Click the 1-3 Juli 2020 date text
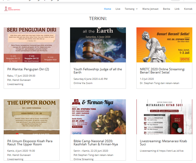 [x=147, y=79]
